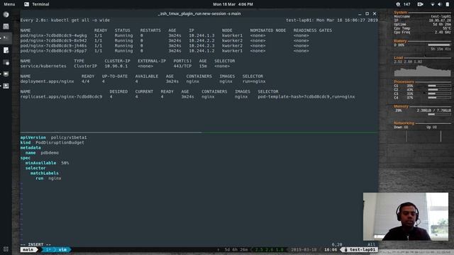454x255 pixels.
Task: Open the volume speaker tray icon
Action: (x=440, y=4)
